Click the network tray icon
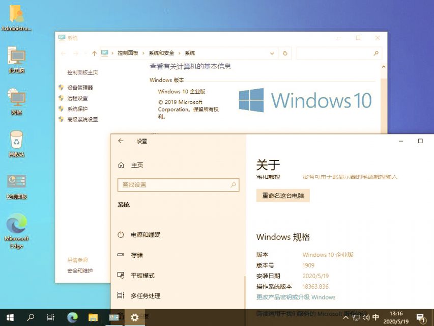This screenshot has width=434, height=326. [356, 317]
